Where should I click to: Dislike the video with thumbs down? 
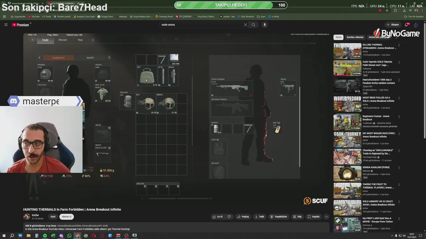click(229, 217)
